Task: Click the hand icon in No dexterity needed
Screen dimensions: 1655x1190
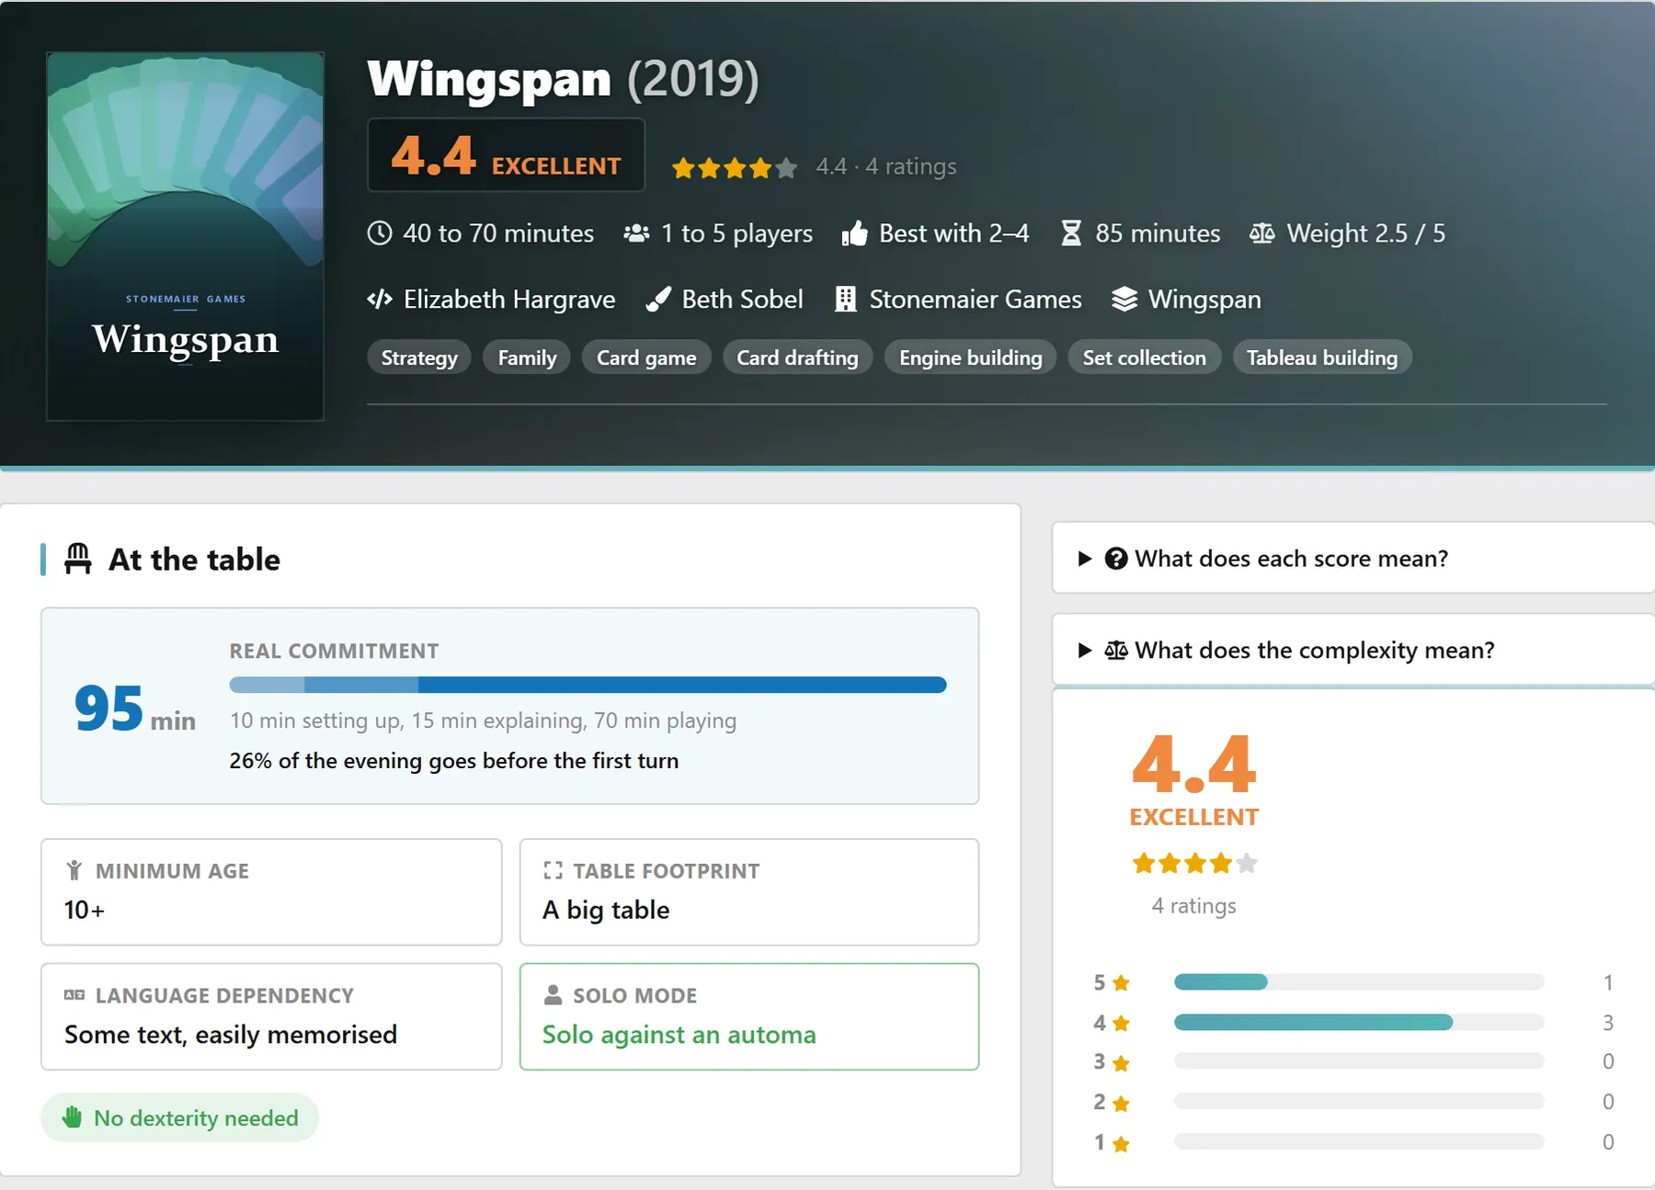Action: (72, 1117)
